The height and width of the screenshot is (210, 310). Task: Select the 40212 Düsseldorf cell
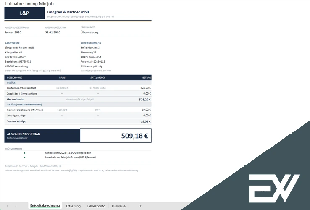pos(15,57)
